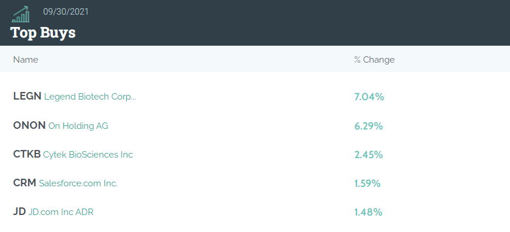Open On Holding AG company link
Screen dimensions: 510x232
tap(78, 126)
